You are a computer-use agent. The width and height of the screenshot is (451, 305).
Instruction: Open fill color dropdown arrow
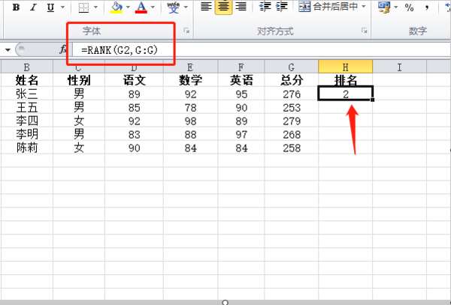click(x=128, y=7)
